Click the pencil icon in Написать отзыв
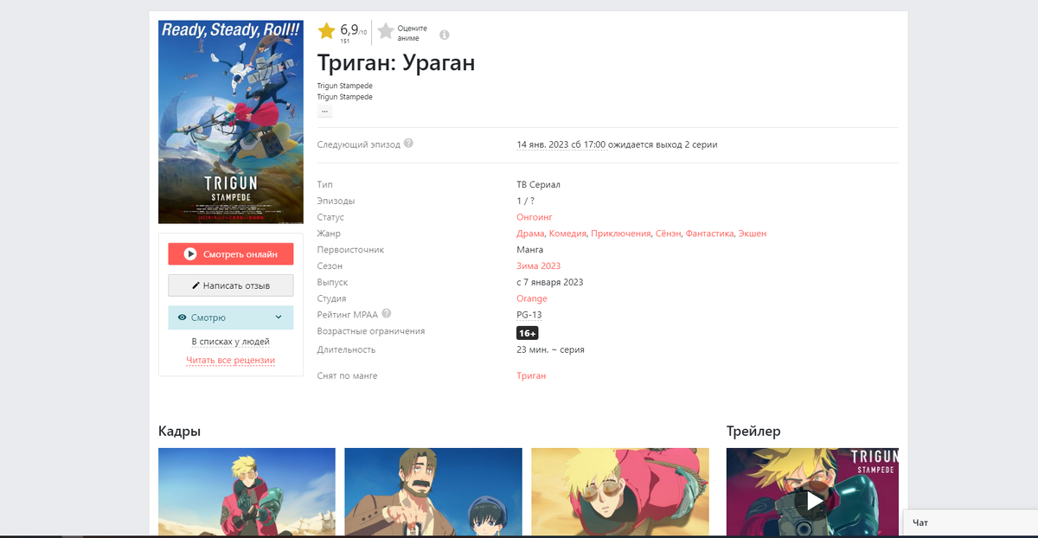Screen dimensions: 1038x538 195,285
